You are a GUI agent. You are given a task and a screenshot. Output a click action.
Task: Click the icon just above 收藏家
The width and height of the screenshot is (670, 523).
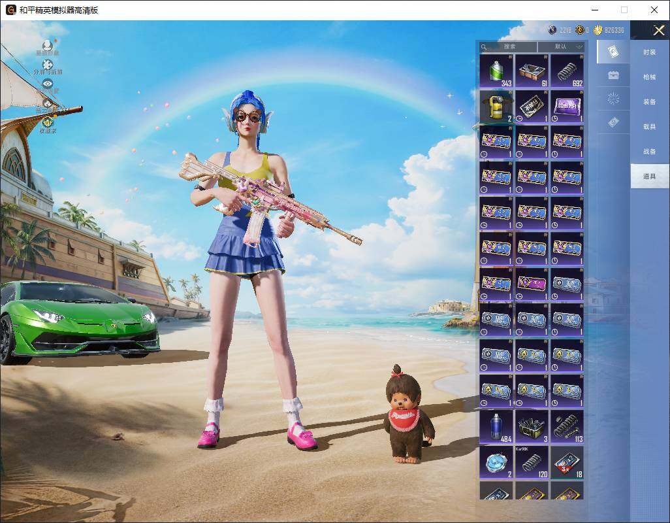coord(48,103)
